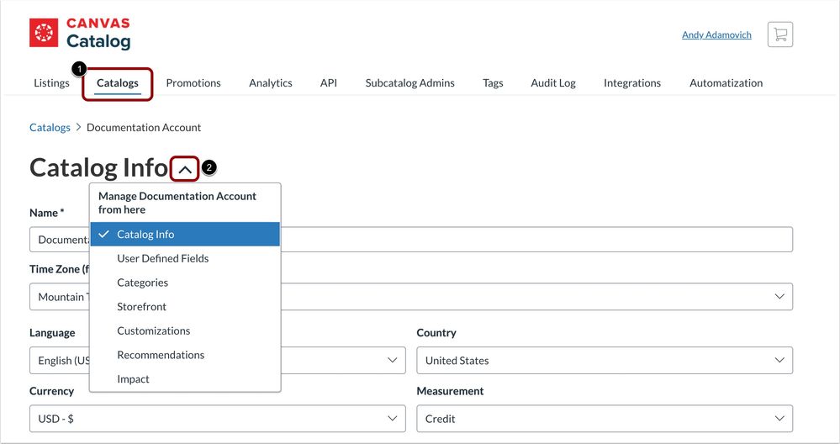Switch to the Listings tab
Viewport: 840px width, 444px height.
[51, 83]
